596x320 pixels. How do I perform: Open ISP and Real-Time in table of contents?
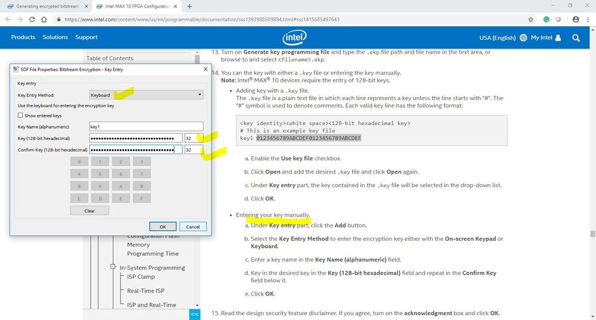[152, 305]
